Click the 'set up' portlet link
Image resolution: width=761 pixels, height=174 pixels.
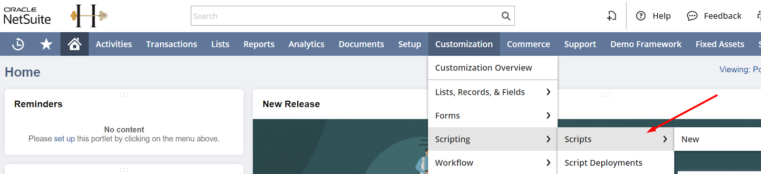coord(64,139)
